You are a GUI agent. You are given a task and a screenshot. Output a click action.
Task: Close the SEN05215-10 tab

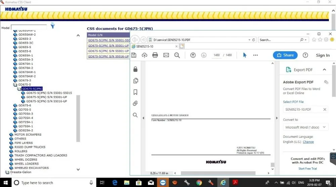click(x=176, y=46)
